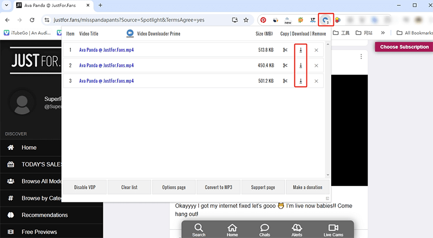Screen dimensions: 433x238
Task: Remove the first video from list
Action: [316, 50]
